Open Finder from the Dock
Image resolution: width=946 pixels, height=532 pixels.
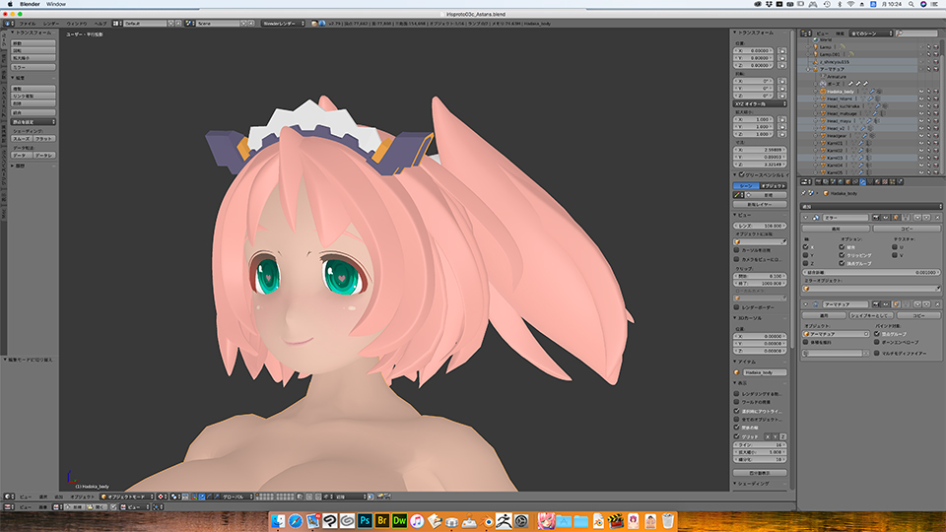point(278,520)
